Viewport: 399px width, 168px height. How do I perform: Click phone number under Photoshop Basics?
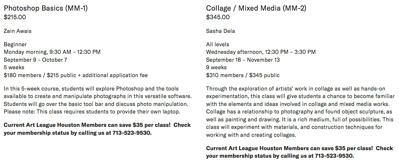(x=132, y=133)
